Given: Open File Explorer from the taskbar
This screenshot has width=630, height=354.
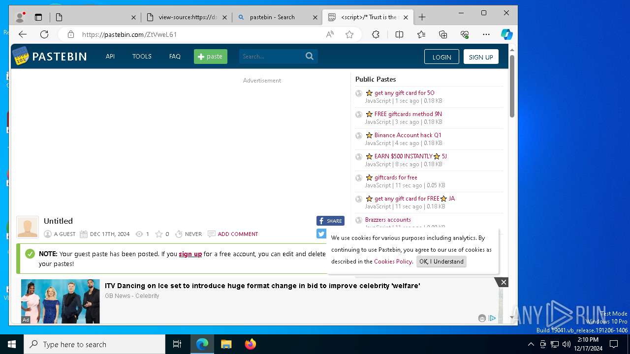Looking at the screenshot, I should click(226, 344).
